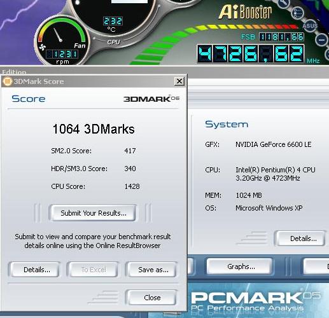Click the CPU temperature readout
Viewport: 329px width, 318px height.
click(113, 21)
